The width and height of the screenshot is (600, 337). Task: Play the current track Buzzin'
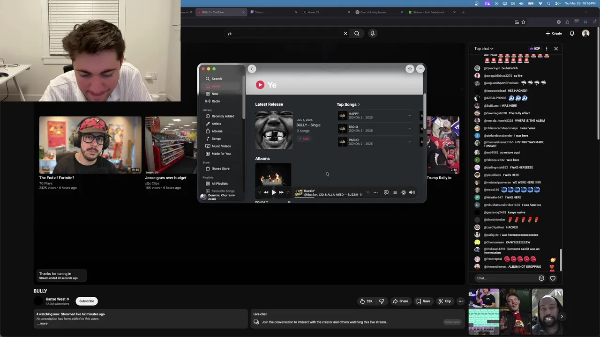coord(274,192)
